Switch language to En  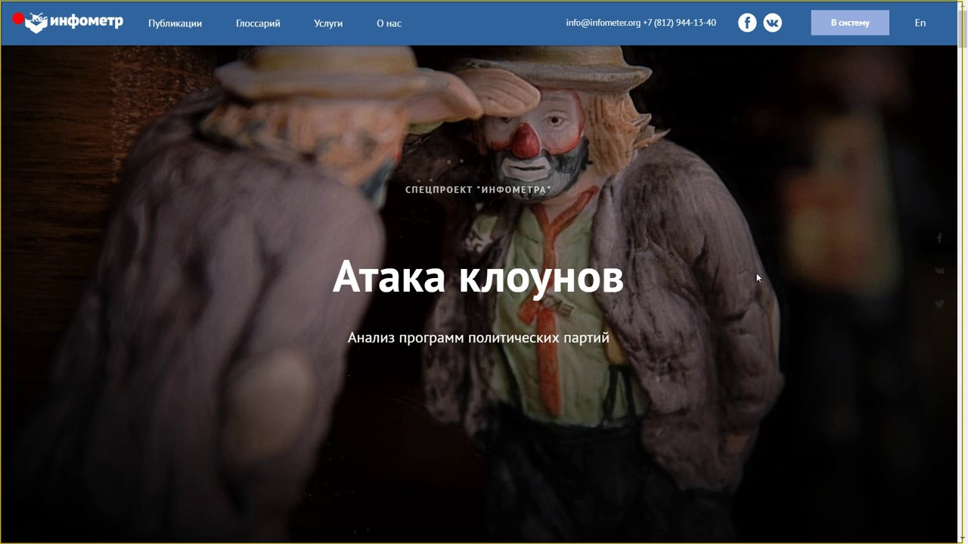pyautogui.click(x=920, y=23)
